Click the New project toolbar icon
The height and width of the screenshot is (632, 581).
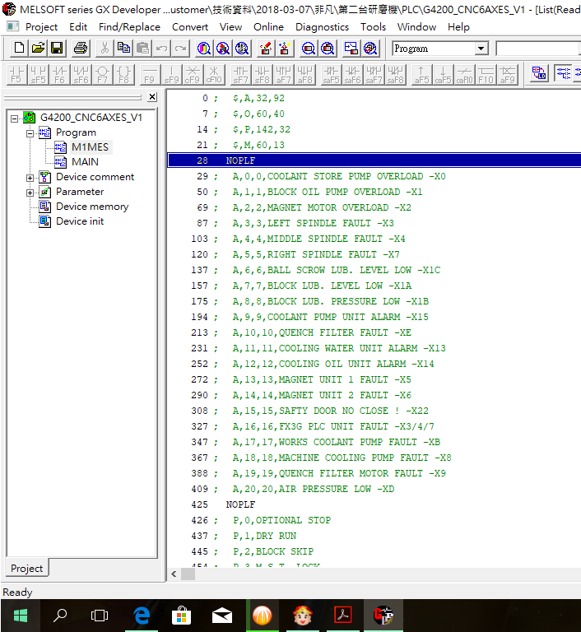18,49
